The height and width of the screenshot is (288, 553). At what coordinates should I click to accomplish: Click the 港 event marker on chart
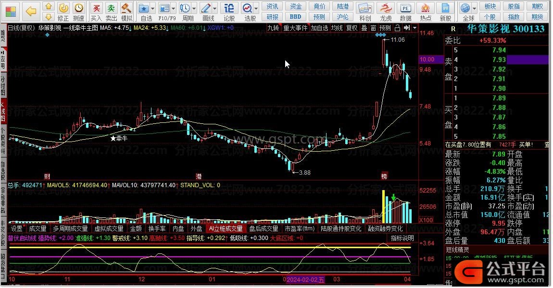pos(199,176)
